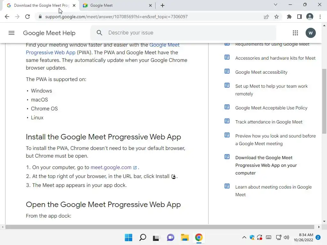Viewport: 327px width, 245px height.
Task: Open the notification badge showing 2
Action: 318,237
